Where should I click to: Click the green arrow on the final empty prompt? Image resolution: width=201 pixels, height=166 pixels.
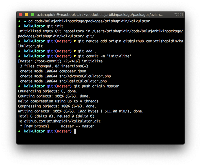(x=19, y=131)
